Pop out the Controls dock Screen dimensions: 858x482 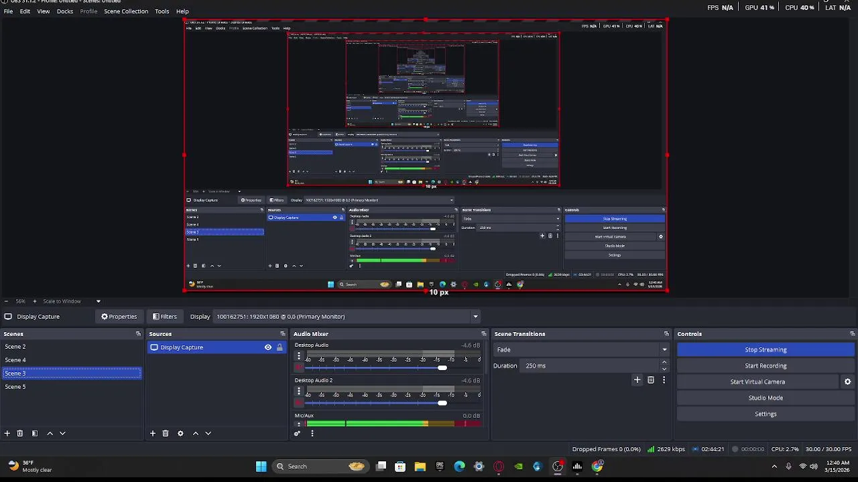click(x=852, y=334)
